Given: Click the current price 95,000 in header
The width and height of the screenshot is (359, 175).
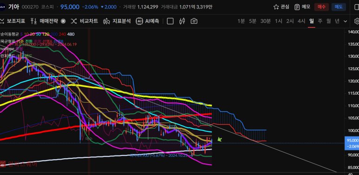Looking at the screenshot, I should click(70, 7).
